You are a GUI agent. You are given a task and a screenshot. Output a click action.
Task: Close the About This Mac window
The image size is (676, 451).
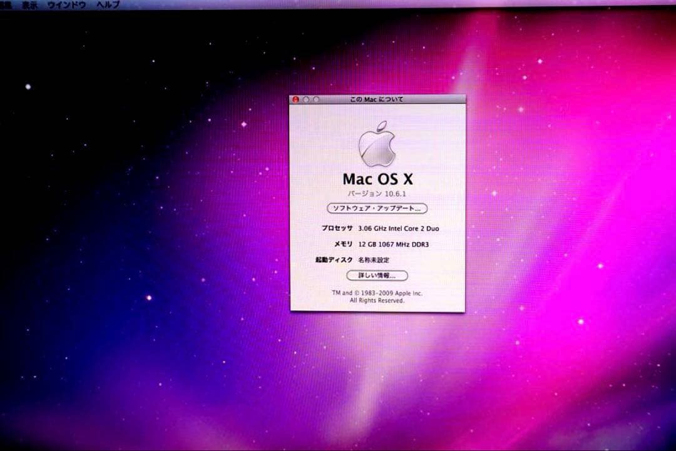pos(295,99)
